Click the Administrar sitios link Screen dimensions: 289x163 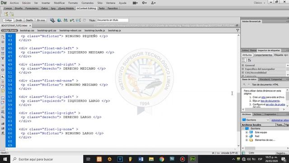pos(280,120)
